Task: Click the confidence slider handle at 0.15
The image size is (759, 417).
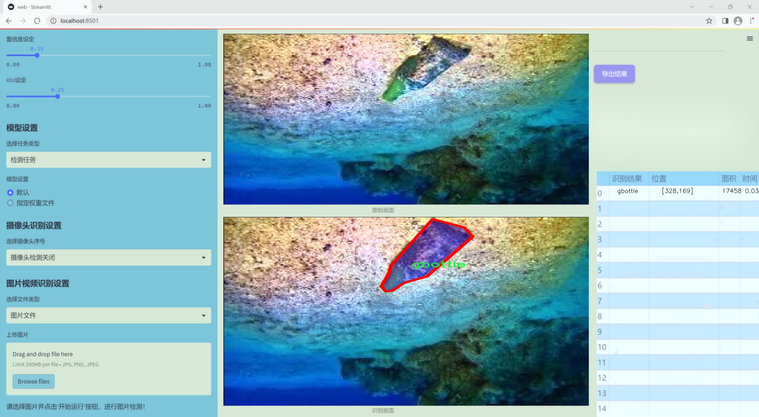Action: click(37, 56)
